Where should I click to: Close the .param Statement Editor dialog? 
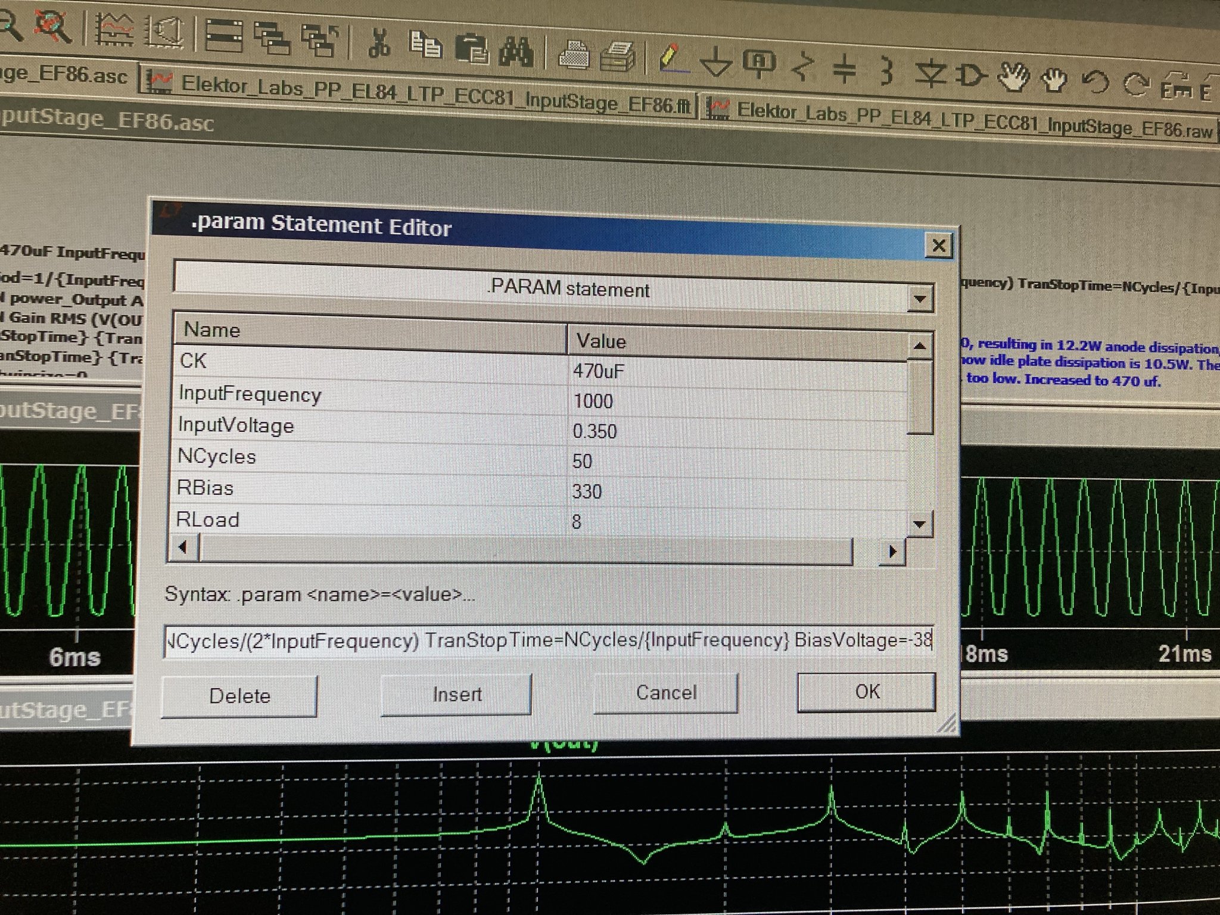pos(939,245)
